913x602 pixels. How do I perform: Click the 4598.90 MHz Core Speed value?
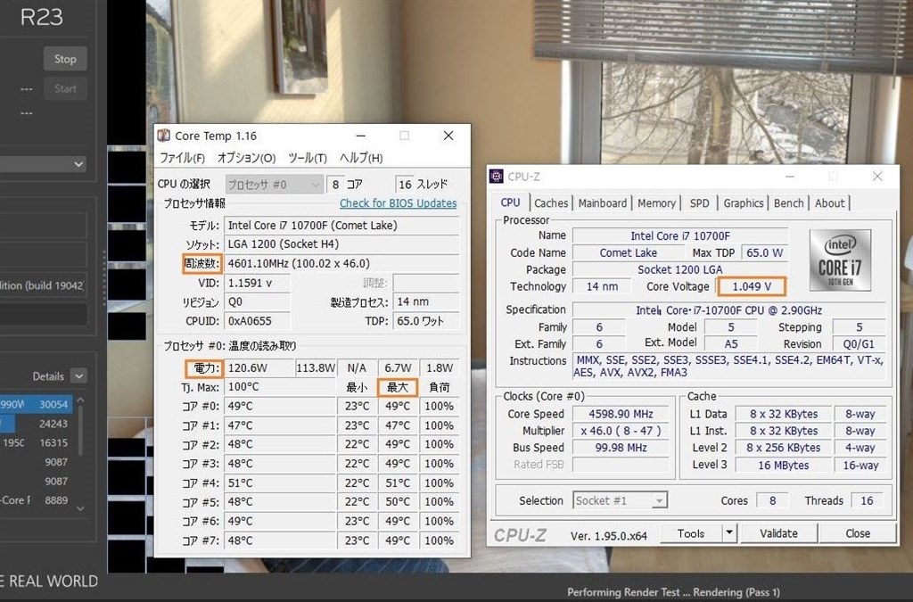point(621,414)
